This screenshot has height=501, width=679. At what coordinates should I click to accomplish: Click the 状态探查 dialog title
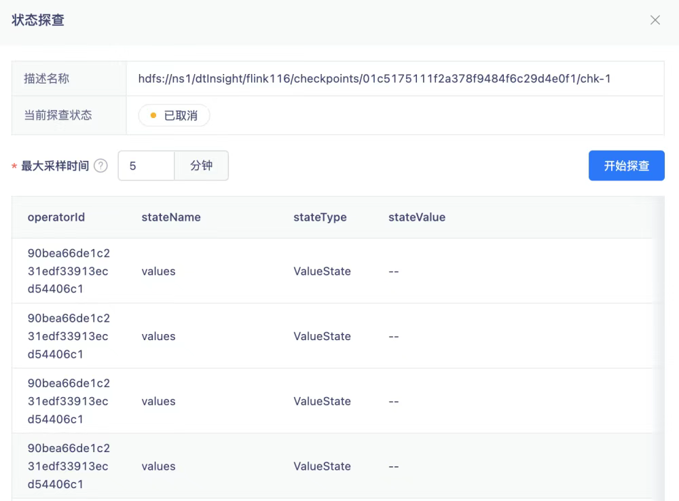(38, 20)
